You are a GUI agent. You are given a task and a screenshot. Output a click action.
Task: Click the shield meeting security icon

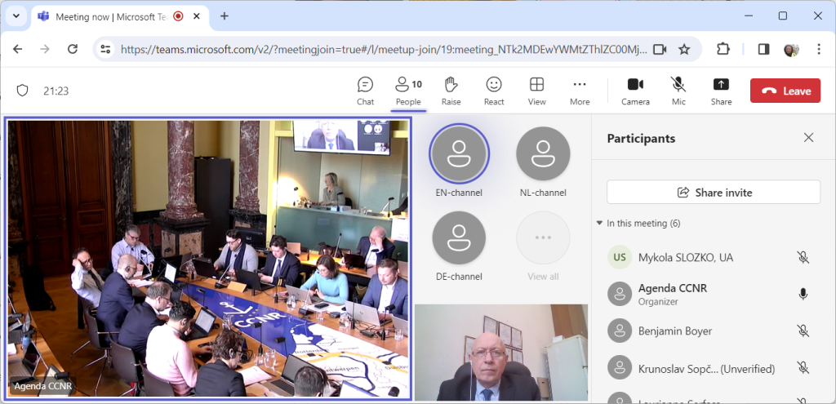click(23, 91)
